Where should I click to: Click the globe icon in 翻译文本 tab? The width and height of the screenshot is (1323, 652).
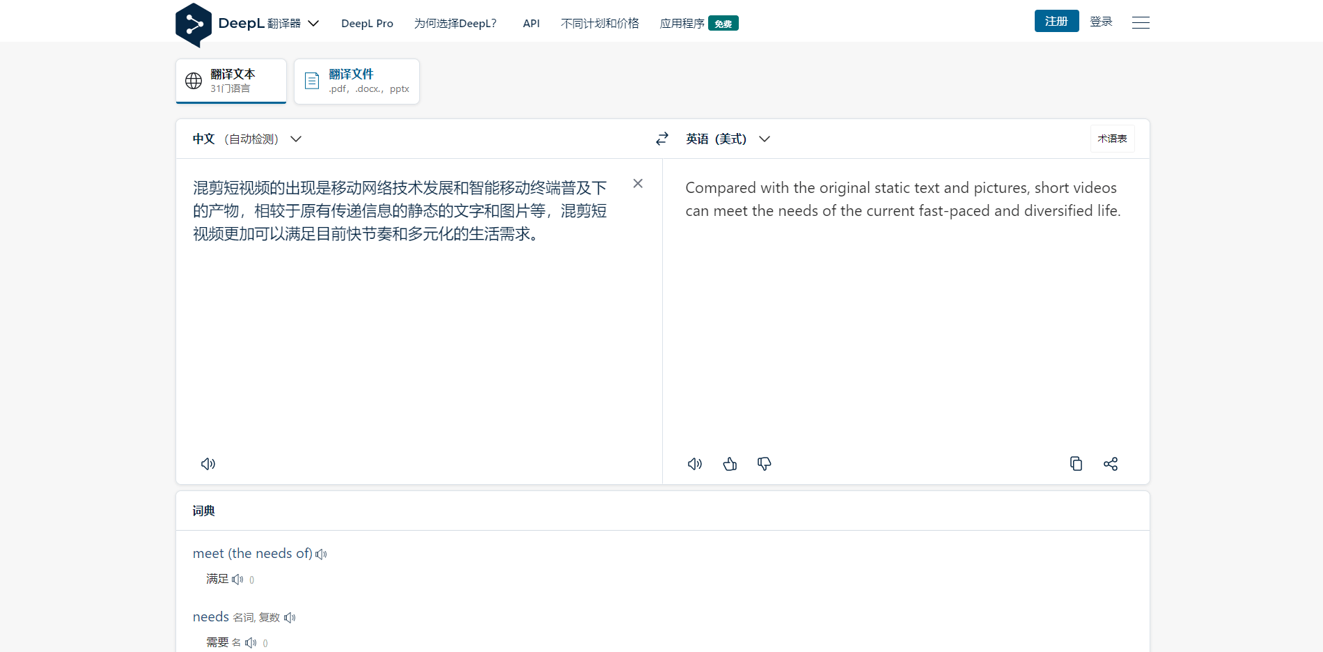(x=194, y=81)
